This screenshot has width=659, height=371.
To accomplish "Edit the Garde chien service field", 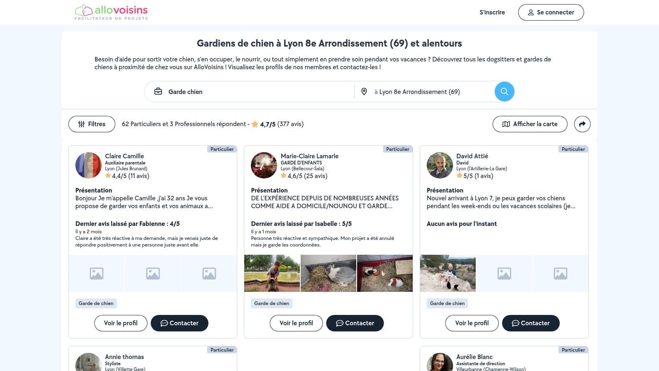I will pos(255,92).
